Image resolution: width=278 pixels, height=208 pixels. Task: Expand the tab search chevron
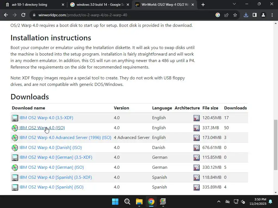point(234,4)
